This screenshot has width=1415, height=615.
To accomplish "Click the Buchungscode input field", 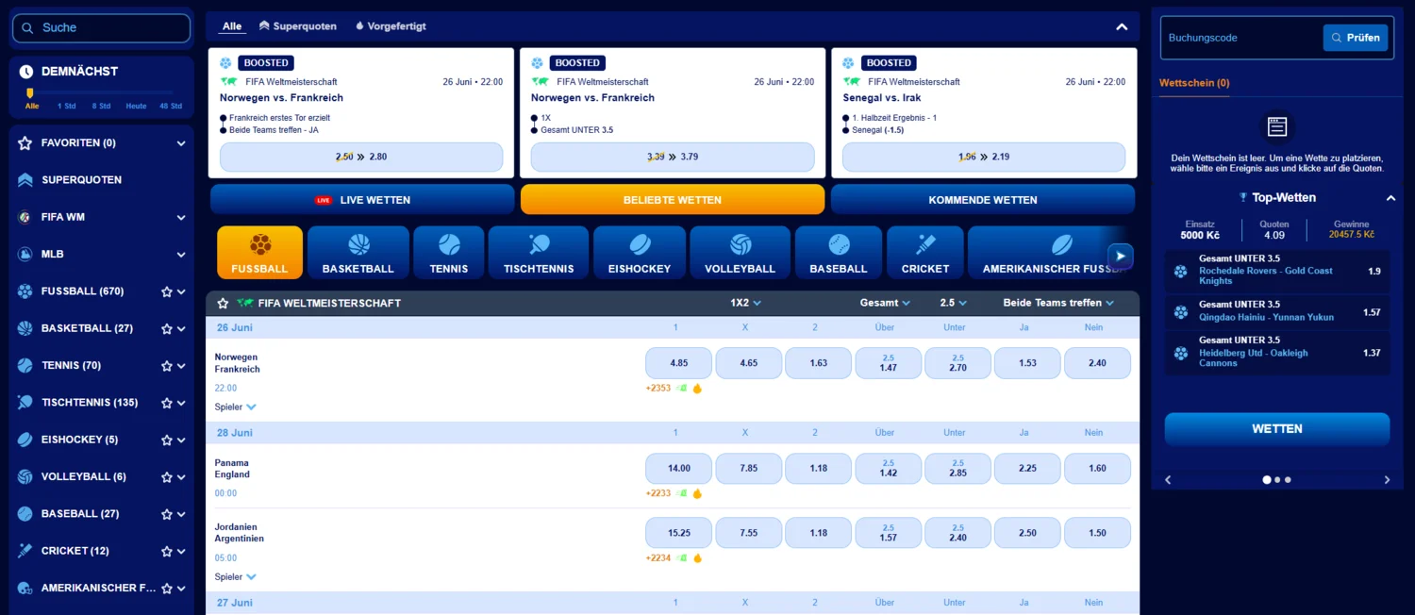I will pyautogui.click(x=1241, y=38).
